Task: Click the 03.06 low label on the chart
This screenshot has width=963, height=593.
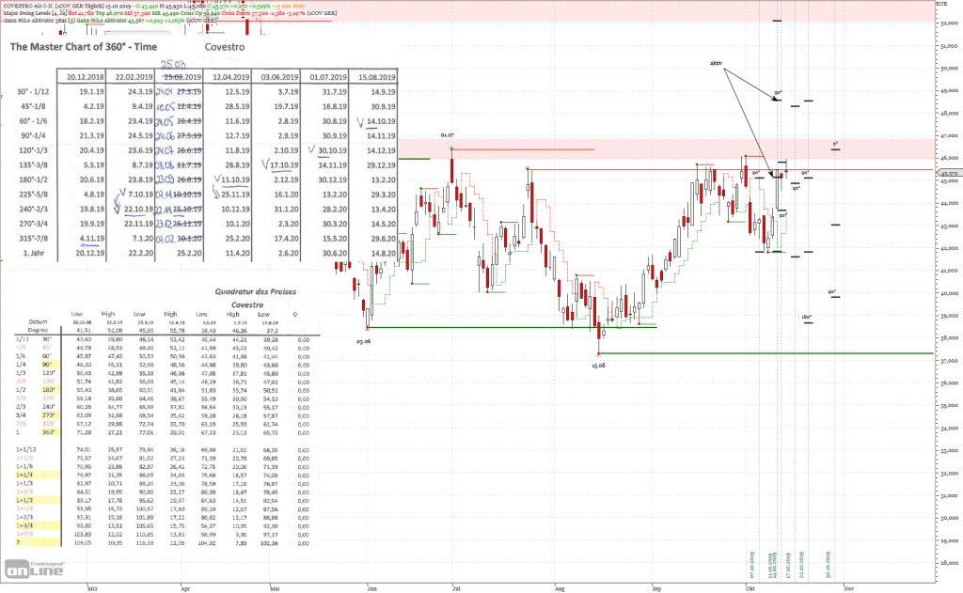Action: click(364, 341)
